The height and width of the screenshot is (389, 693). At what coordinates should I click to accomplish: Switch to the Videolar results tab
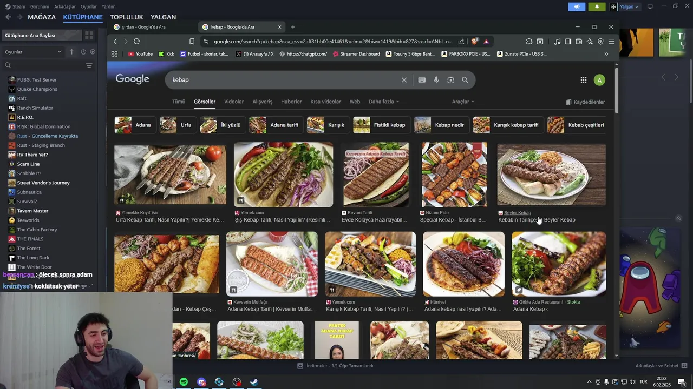[234, 102]
